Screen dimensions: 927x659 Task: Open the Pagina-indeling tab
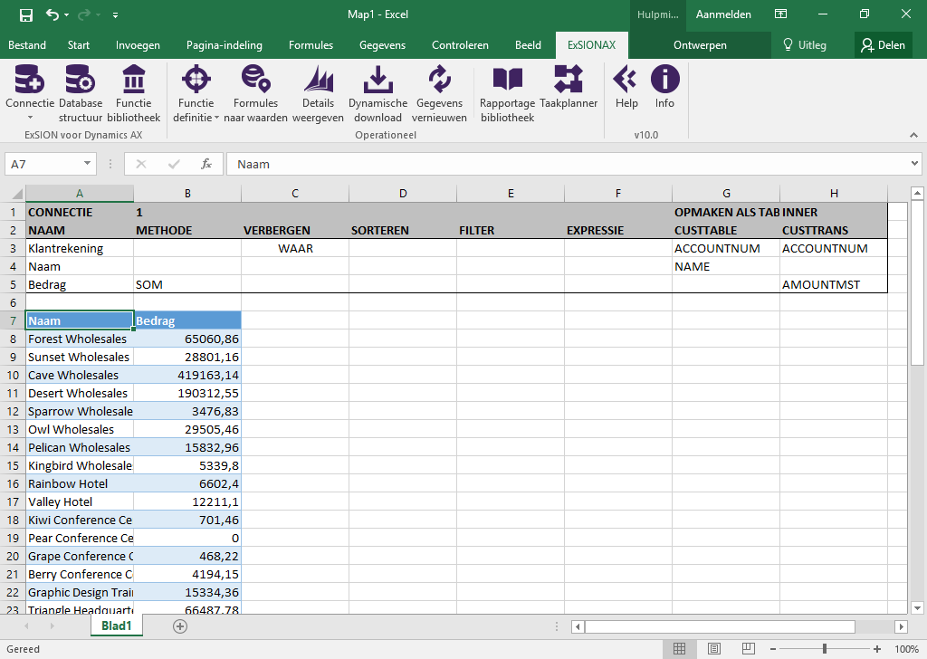[225, 45]
